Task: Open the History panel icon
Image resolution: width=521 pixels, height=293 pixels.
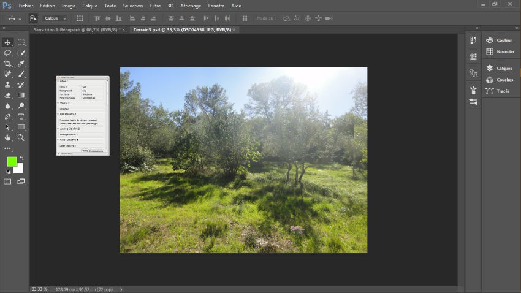Action: point(473,40)
